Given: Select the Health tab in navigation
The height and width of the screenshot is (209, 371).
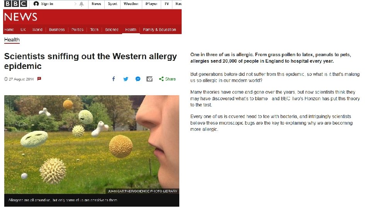Looking at the screenshot, I should click(x=131, y=30).
